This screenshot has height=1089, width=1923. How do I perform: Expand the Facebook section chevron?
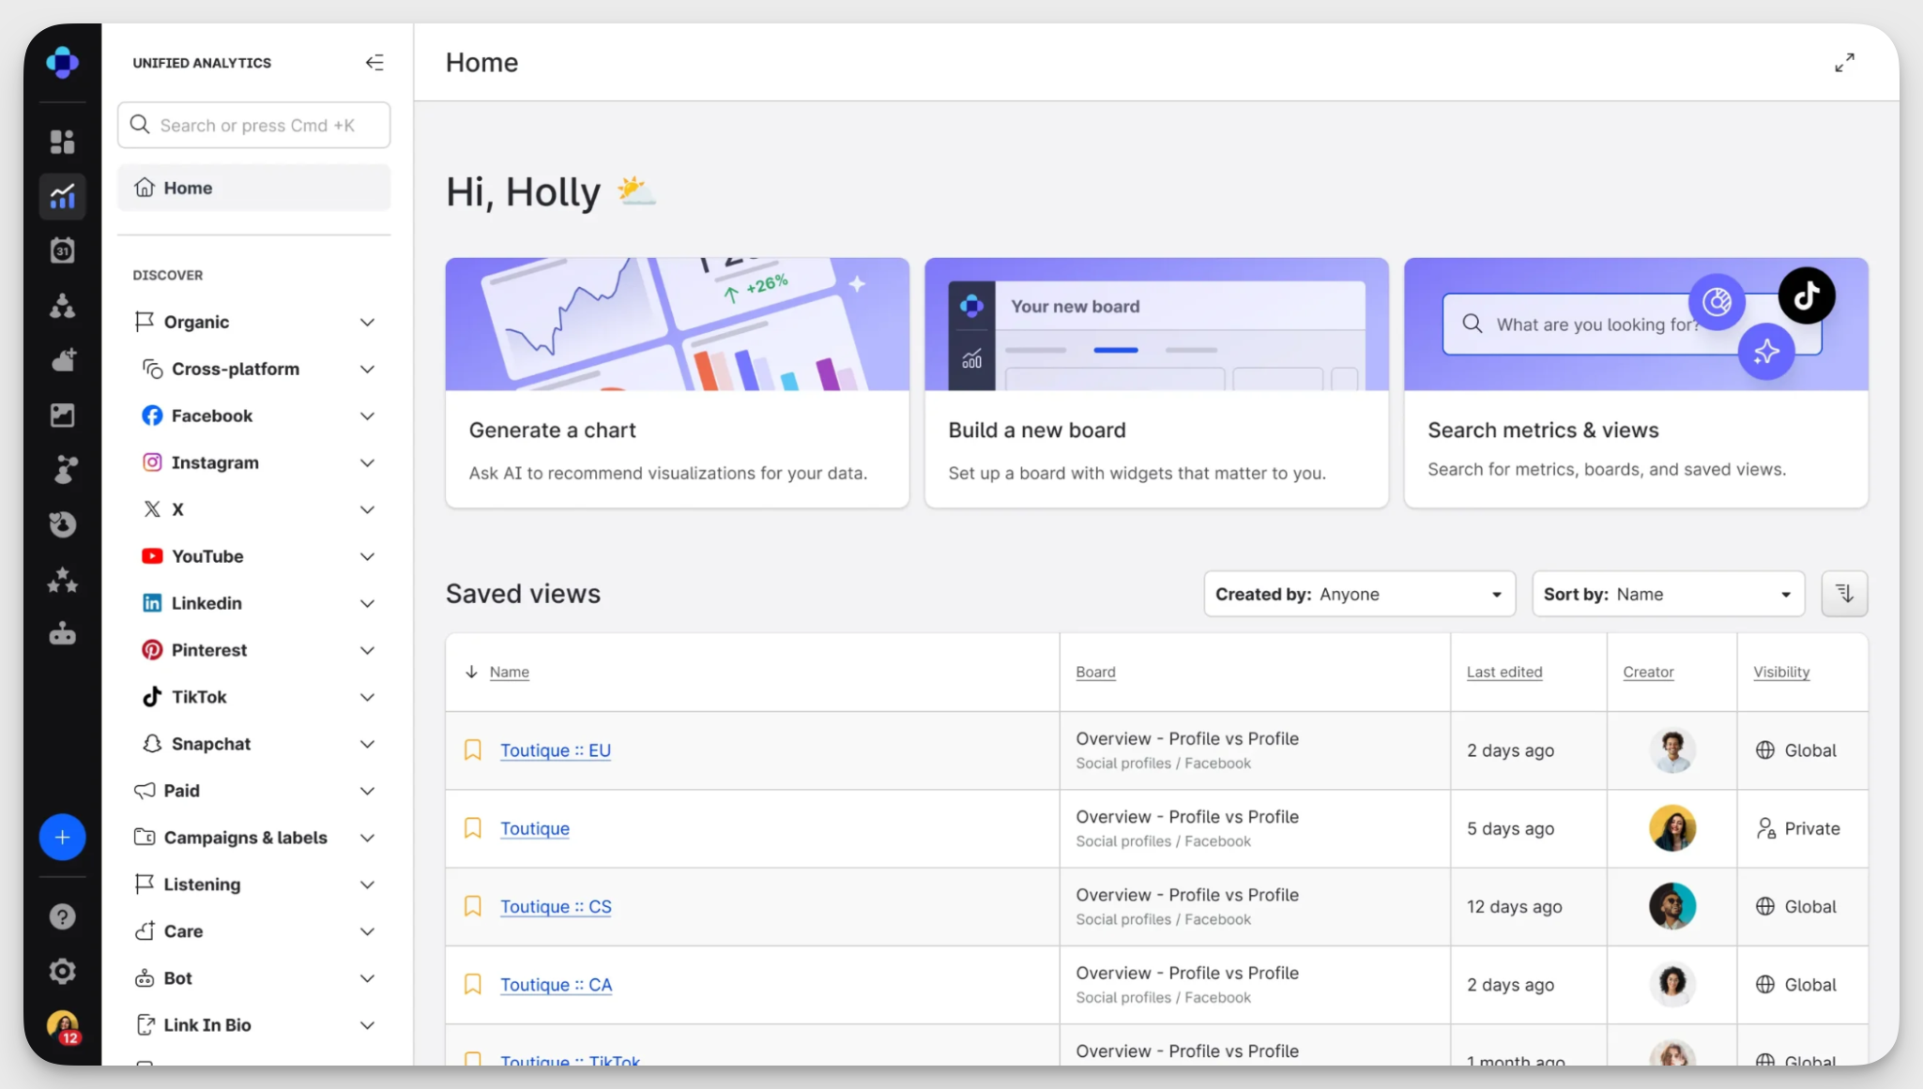tap(367, 416)
